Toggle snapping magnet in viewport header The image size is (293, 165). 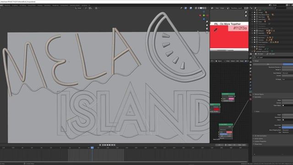pos(90,8)
